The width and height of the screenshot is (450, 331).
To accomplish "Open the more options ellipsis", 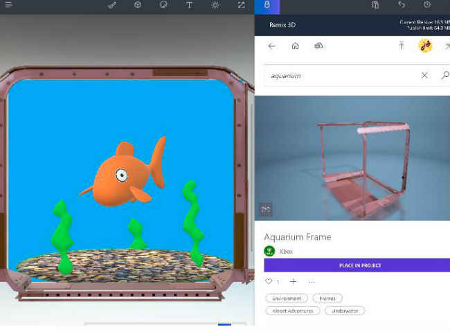I will (312, 282).
